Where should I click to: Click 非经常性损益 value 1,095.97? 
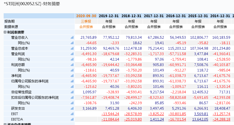90,92
